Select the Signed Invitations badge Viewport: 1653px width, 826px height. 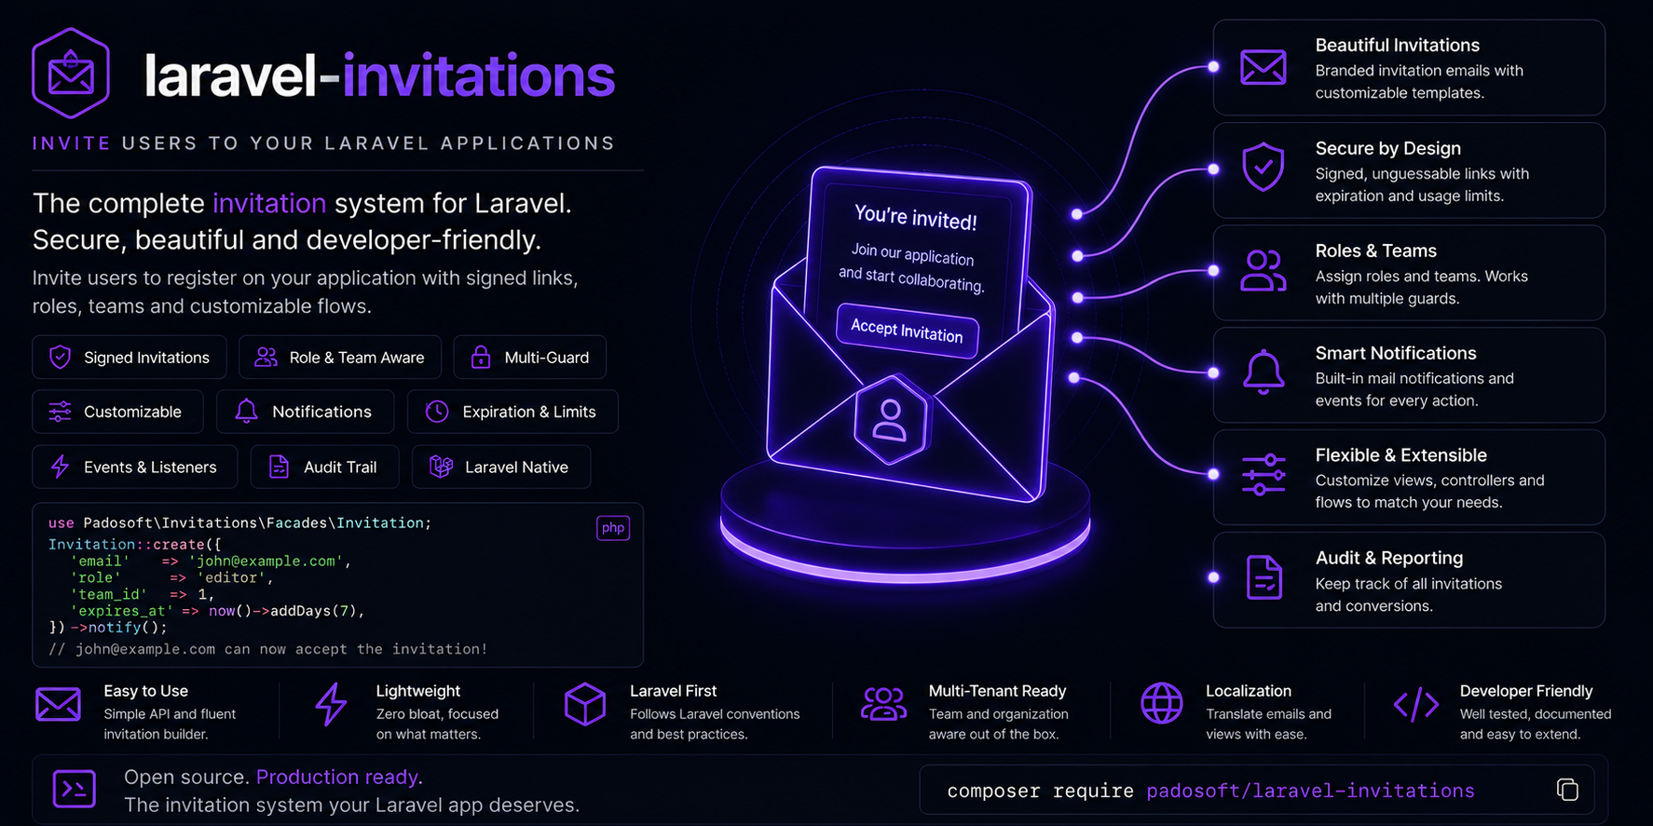[130, 357]
